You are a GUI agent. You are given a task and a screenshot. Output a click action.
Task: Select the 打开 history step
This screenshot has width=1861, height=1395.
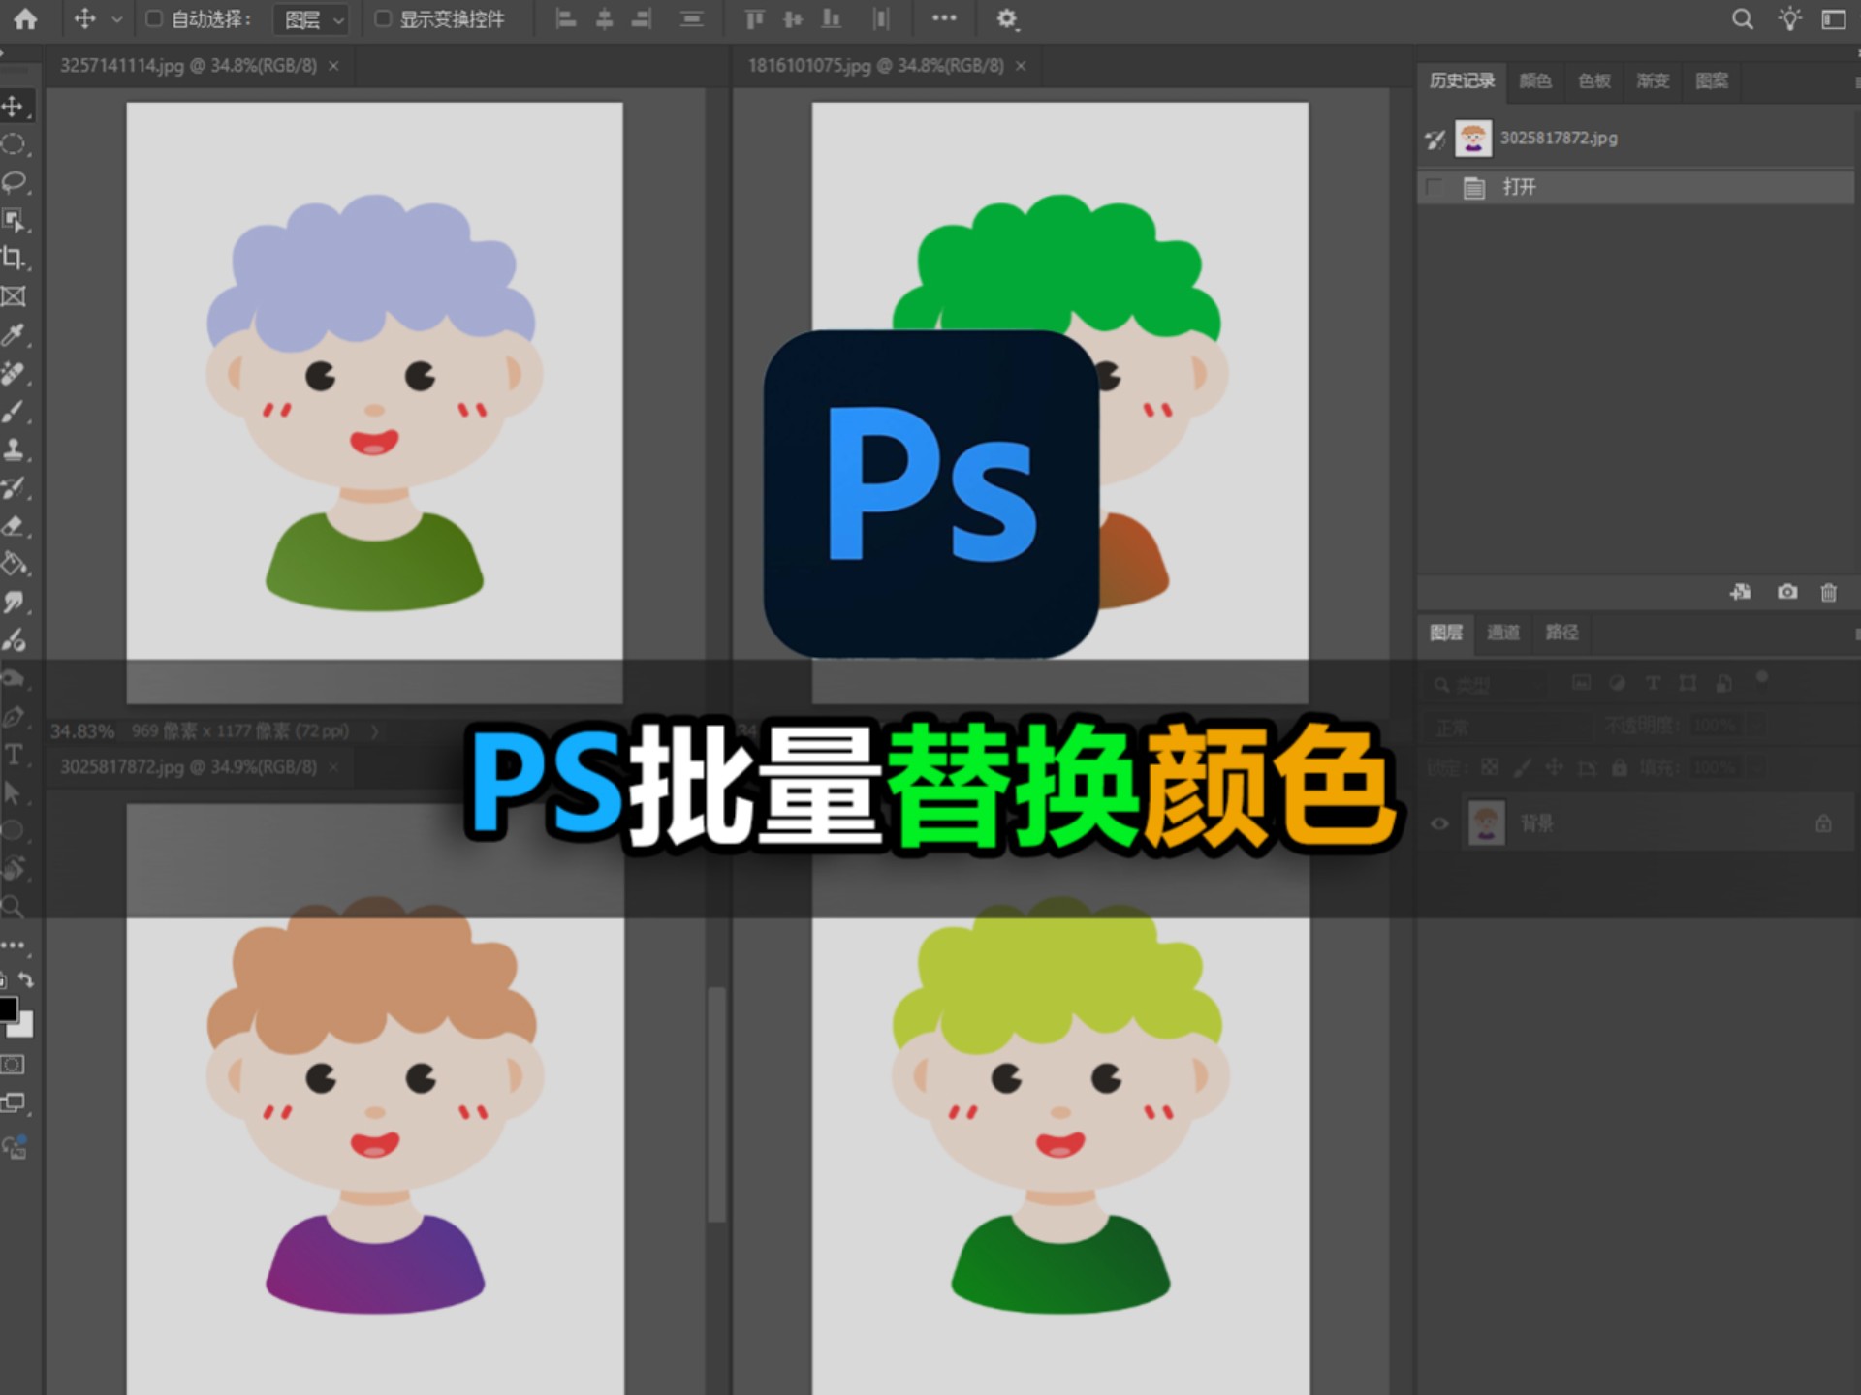(1519, 187)
